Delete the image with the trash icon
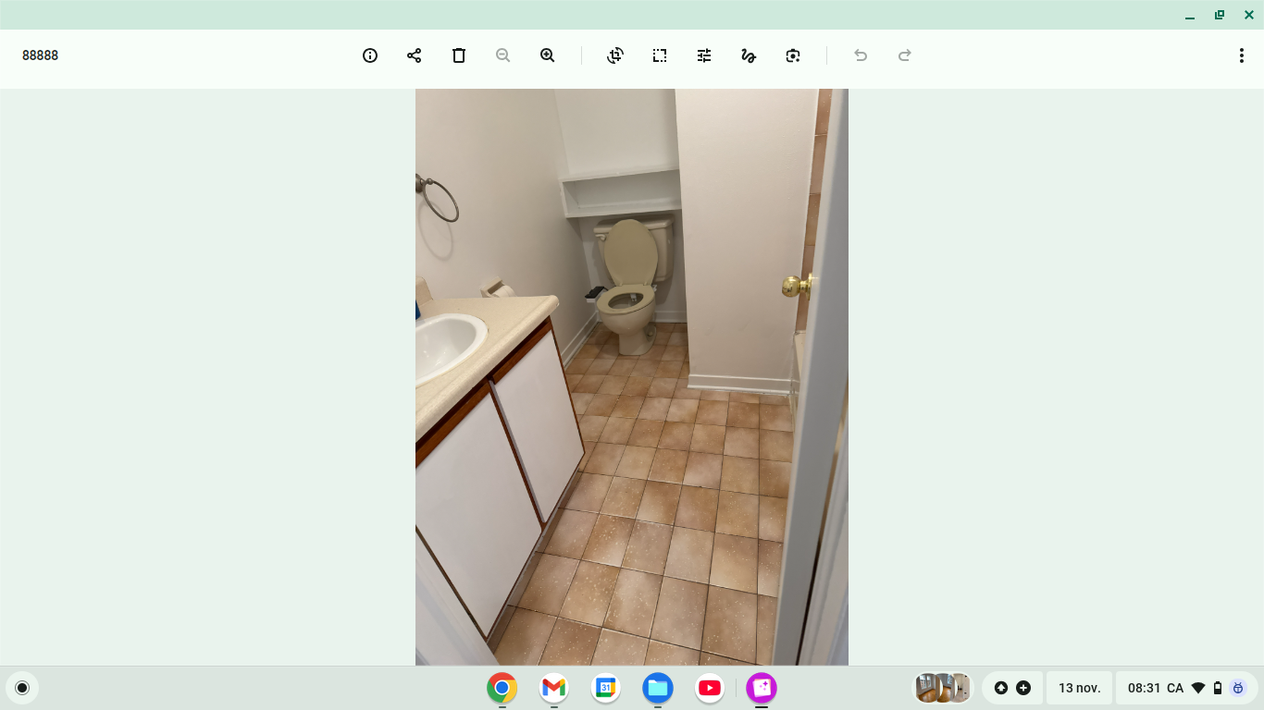The image size is (1264, 710). 459,55
